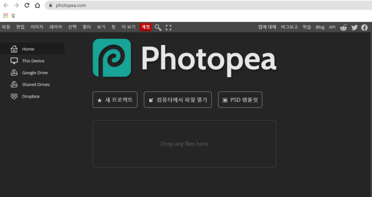Image resolution: width=372 pixels, height=197 pixels.
Task: Reload the page with refresh icon
Action: point(27,5)
